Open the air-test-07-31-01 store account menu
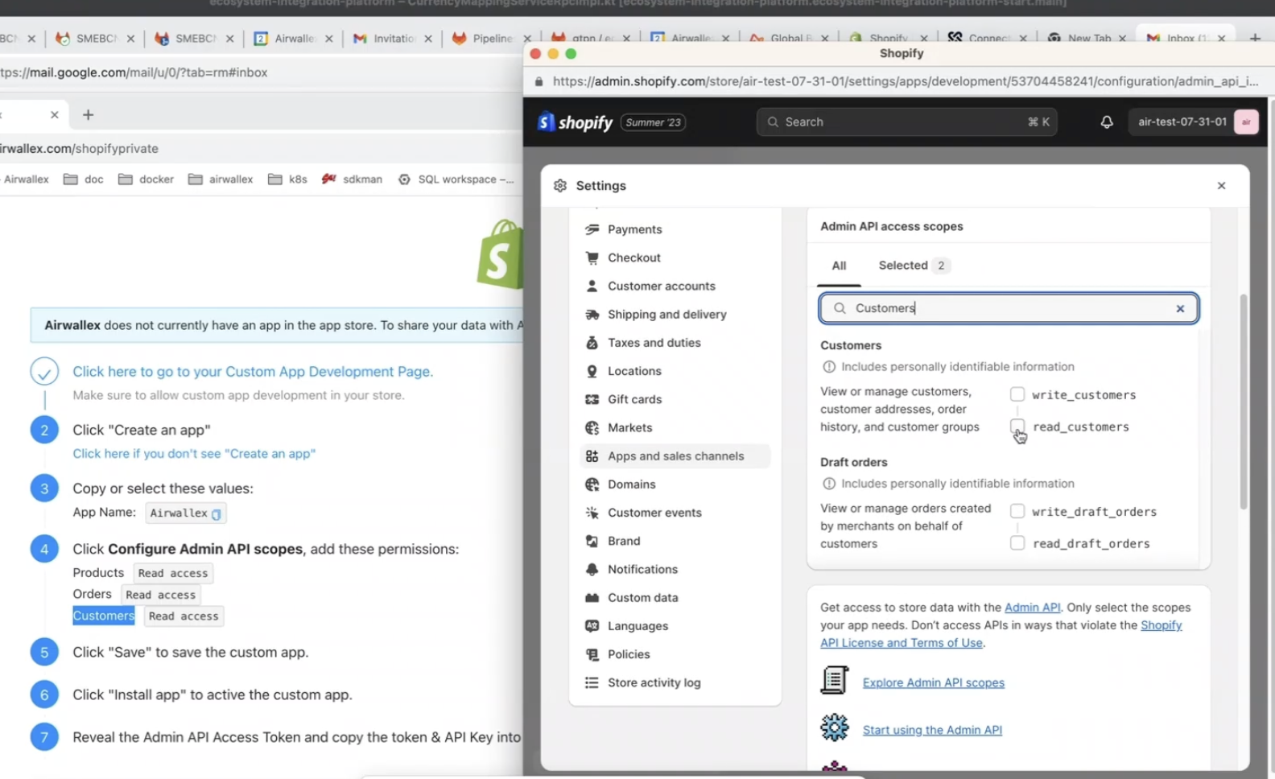 1196,122
